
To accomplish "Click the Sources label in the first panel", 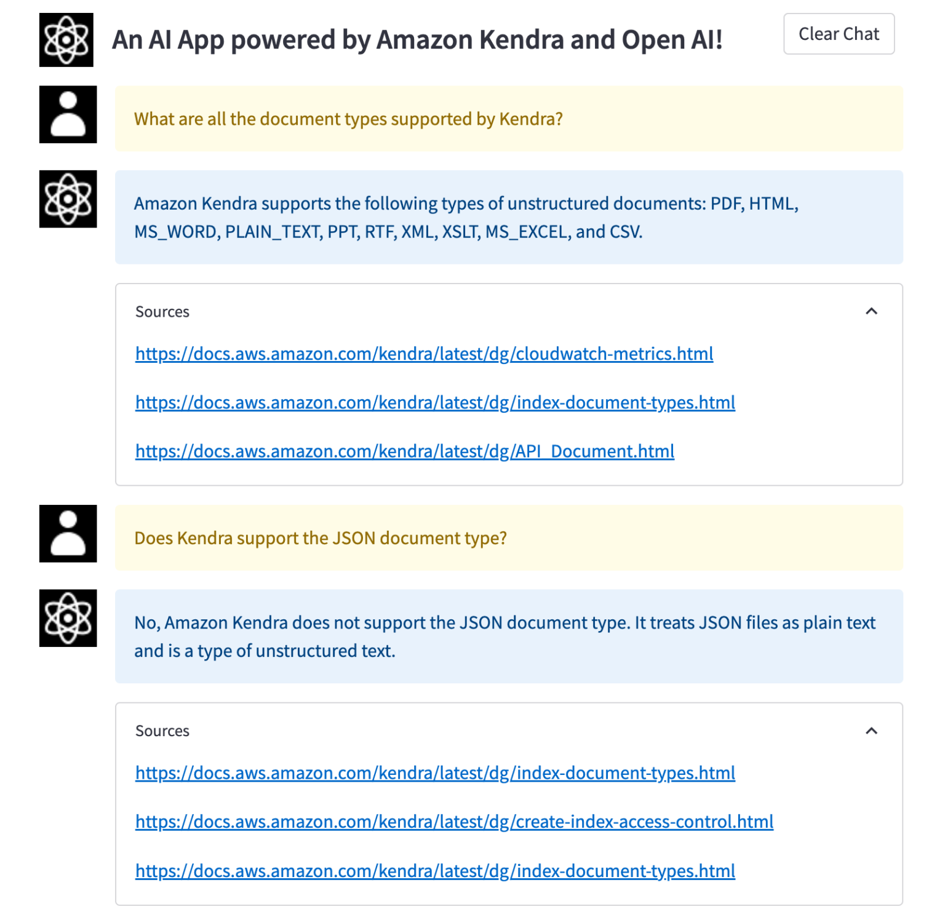I will [162, 312].
